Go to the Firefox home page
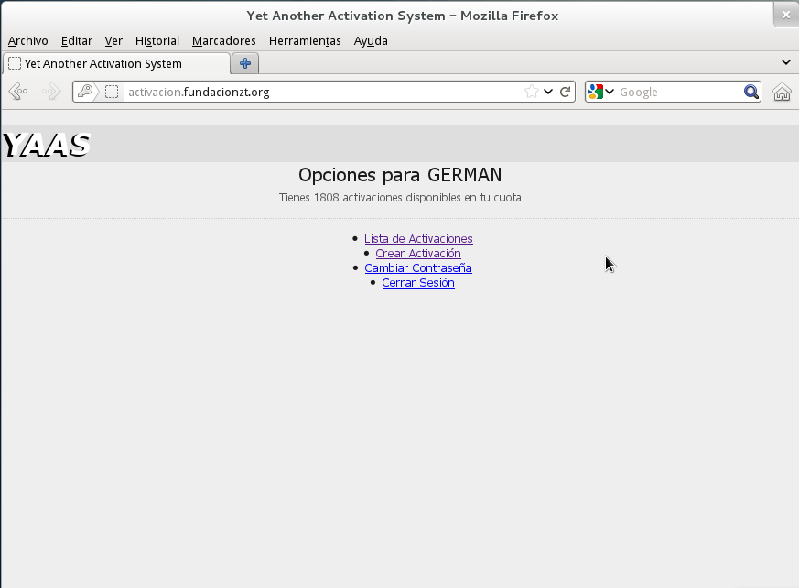Image resolution: width=799 pixels, height=588 pixels. click(x=782, y=92)
